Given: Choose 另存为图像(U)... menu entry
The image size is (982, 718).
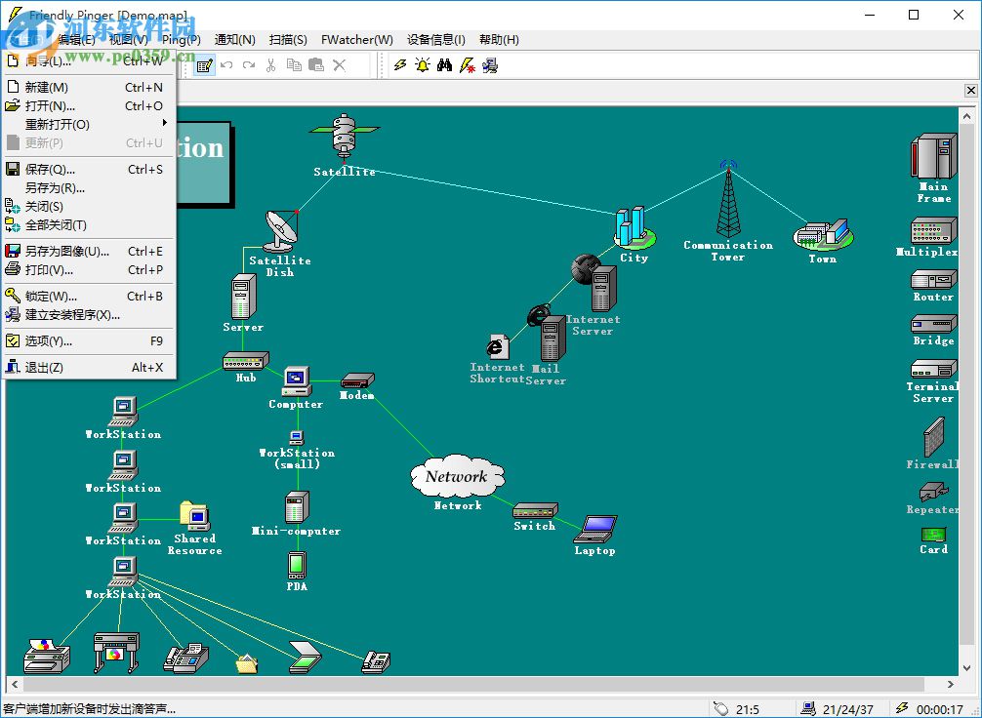Looking at the screenshot, I should click(x=88, y=251).
